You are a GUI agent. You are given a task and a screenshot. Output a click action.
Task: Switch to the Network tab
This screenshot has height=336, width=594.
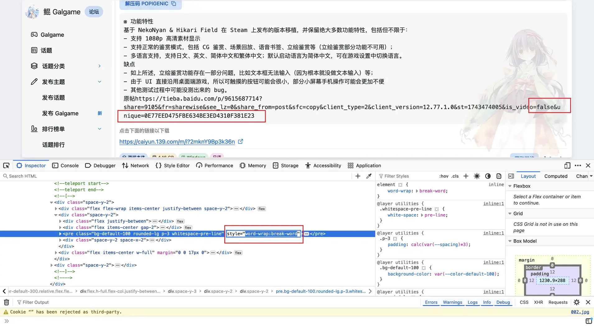click(x=136, y=166)
